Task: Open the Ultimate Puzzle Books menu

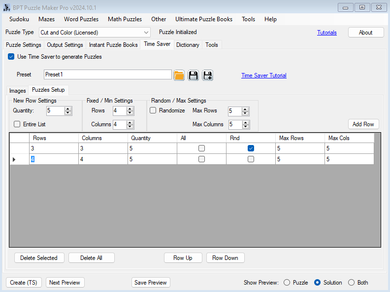Action: pos(204,19)
